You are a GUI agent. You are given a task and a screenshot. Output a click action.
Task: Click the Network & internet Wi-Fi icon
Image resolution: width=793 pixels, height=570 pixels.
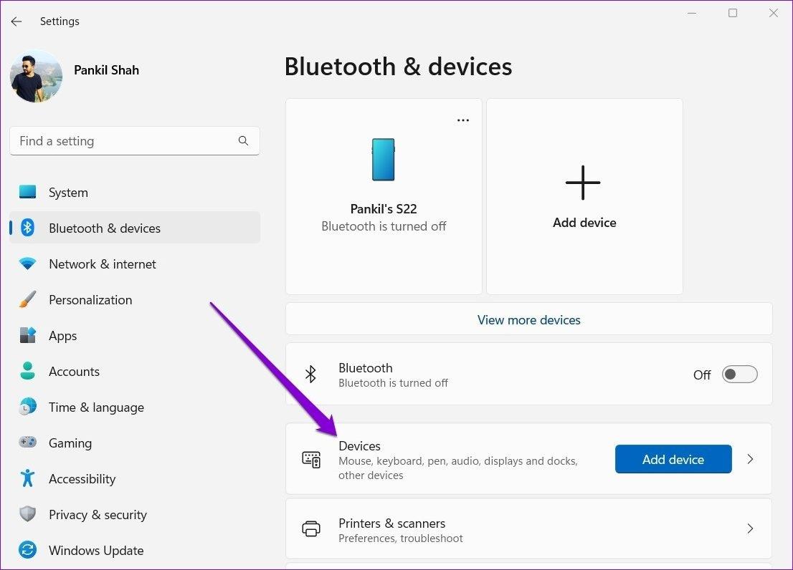(x=27, y=264)
